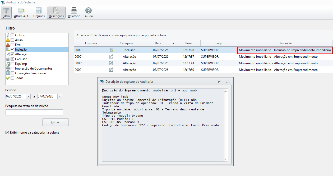Click the Alteração icon in the 12:17:50 row
333x176 pixels.
click(111, 70)
